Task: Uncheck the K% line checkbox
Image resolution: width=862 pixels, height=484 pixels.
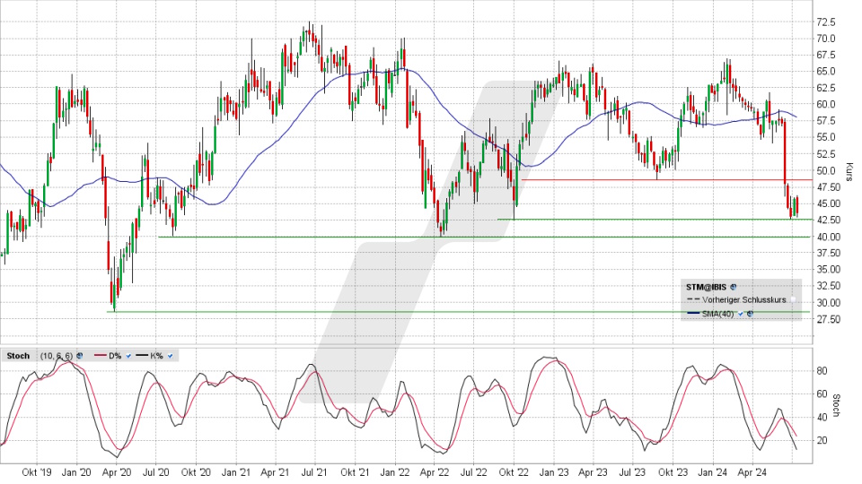Action: point(170,356)
